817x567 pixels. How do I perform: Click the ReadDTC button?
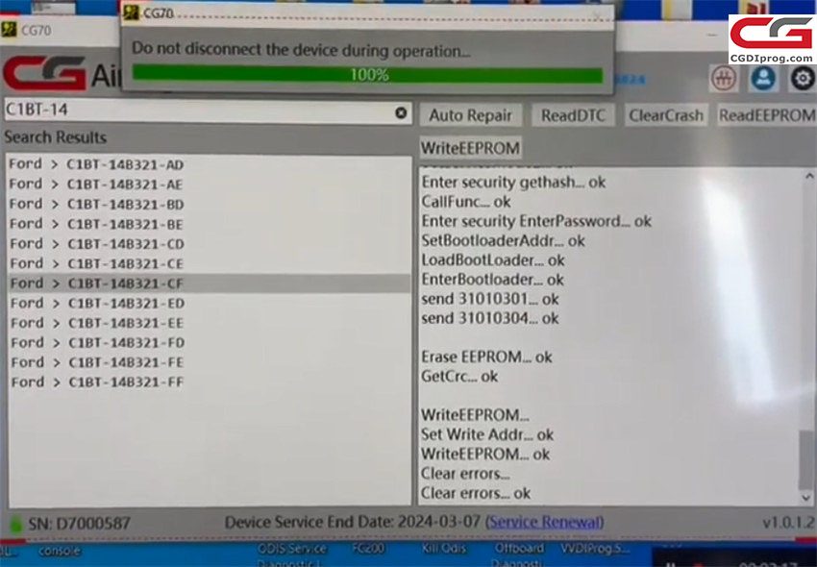click(x=573, y=115)
